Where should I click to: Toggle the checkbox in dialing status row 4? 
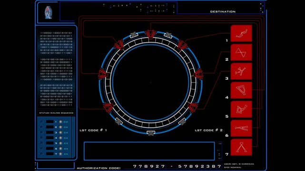tap(41, 138)
